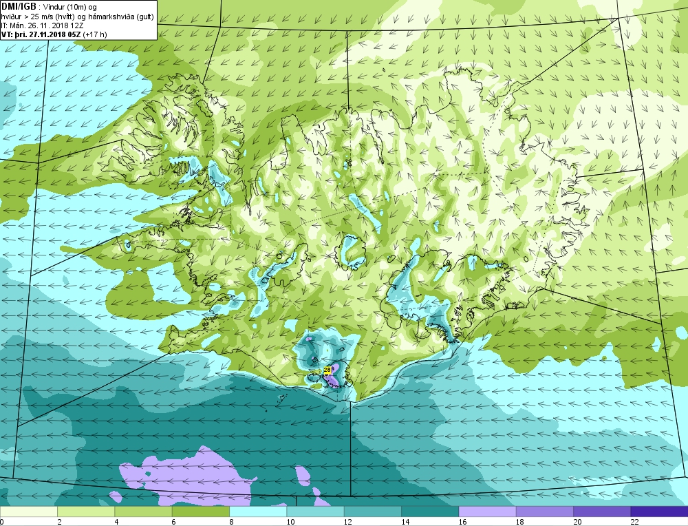This screenshot has height=526, width=688.
Task: Click the 'VT: þri. 27.11.2018 05Z' valid time
Action: tap(41, 34)
